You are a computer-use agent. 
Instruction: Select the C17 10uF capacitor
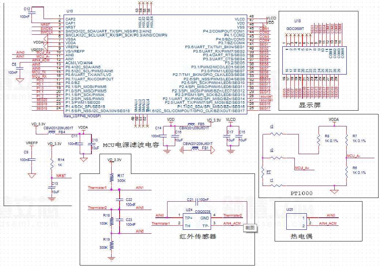[227, 136]
